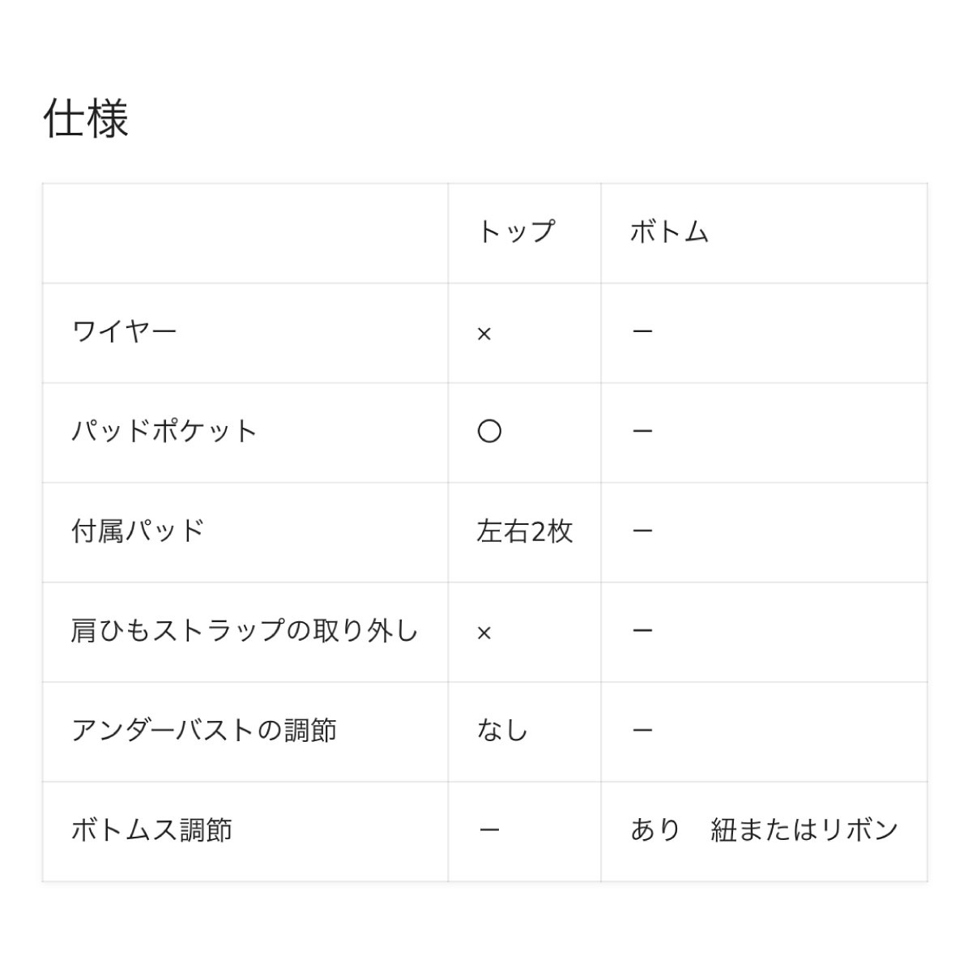Click the ○ circle in パッドポケット row
This screenshot has height=972, width=972.
point(489,432)
